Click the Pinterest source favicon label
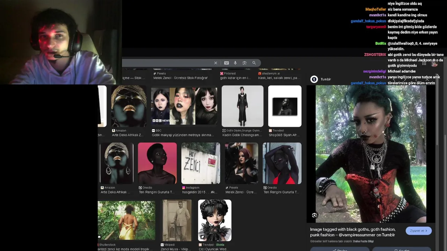The height and width of the screenshot is (251, 447). (228, 74)
